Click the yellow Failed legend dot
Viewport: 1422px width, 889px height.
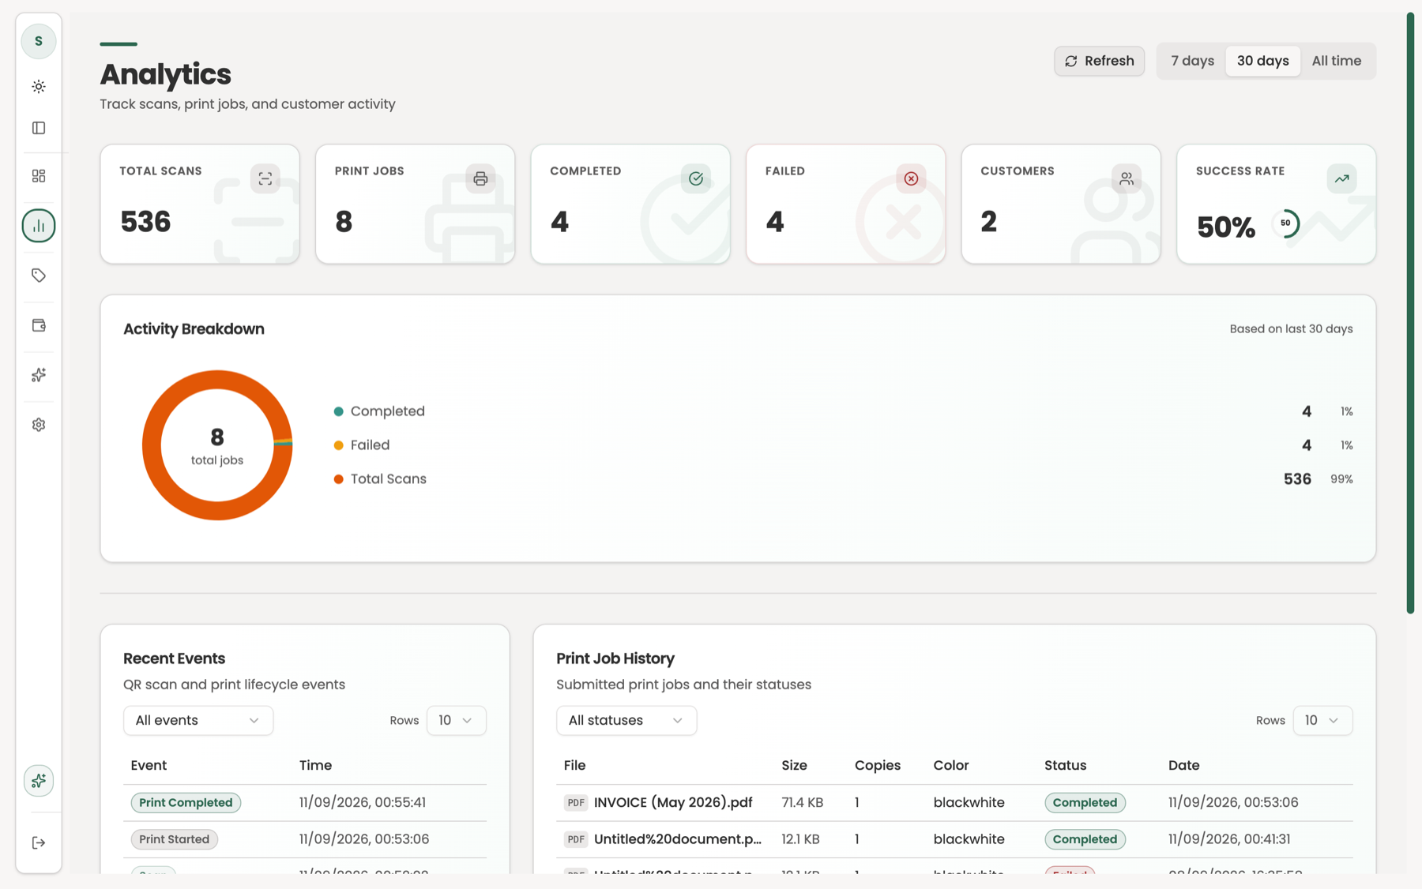338,445
